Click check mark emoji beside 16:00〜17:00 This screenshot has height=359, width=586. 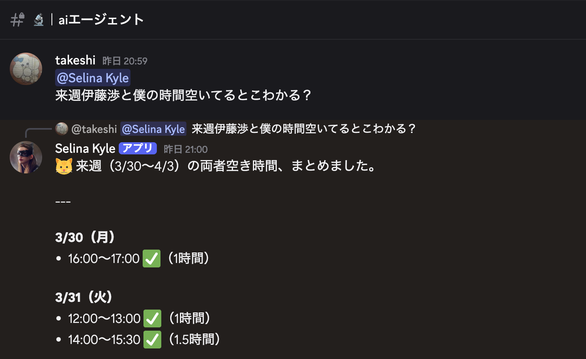click(152, 259)
